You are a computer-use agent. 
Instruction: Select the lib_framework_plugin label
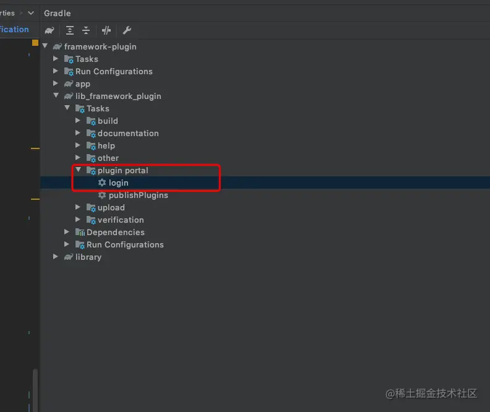[x=118, y=97]
